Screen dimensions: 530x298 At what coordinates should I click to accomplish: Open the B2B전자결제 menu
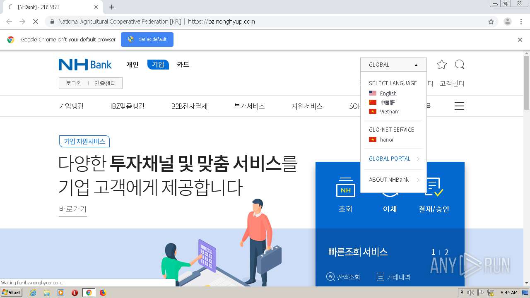(189, 106)
